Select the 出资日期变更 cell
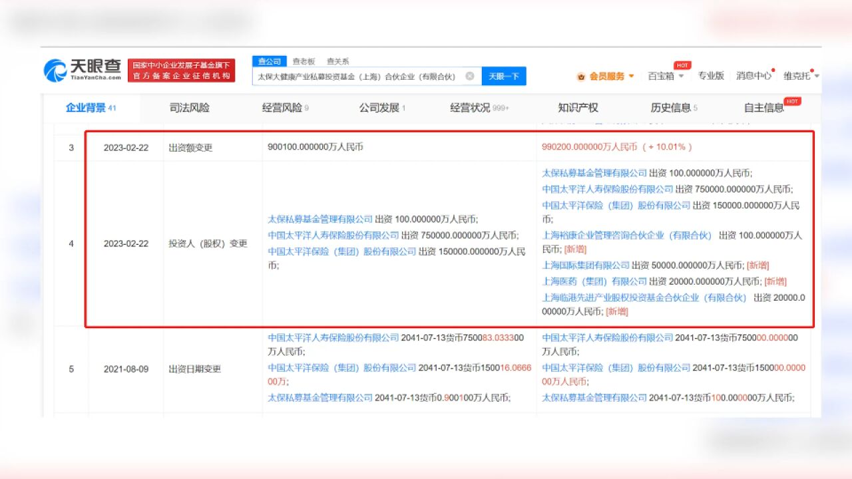This screenshot has height=479, width=852. (194, 369)
